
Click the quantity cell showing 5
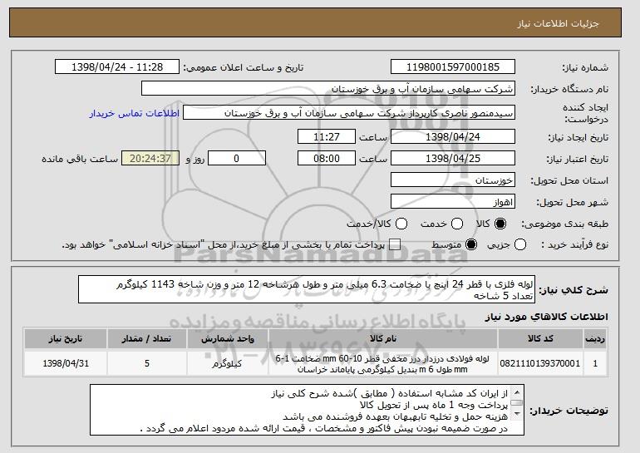(147, 363)
